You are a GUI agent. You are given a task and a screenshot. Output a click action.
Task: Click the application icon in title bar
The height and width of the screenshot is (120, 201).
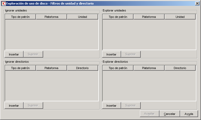pyautogui.click(x=4, y=3)
